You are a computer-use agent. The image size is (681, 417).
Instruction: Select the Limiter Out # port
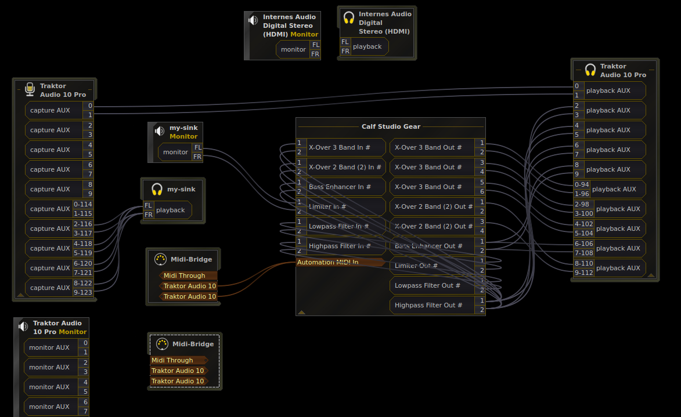pyautogui.click(x=437, y=266)
